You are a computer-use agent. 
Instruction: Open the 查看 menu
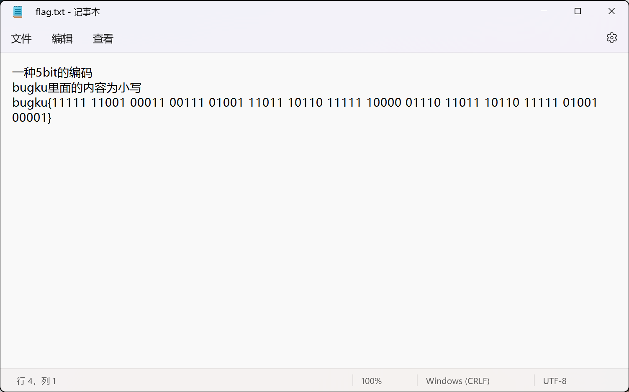tap(103, 39)
